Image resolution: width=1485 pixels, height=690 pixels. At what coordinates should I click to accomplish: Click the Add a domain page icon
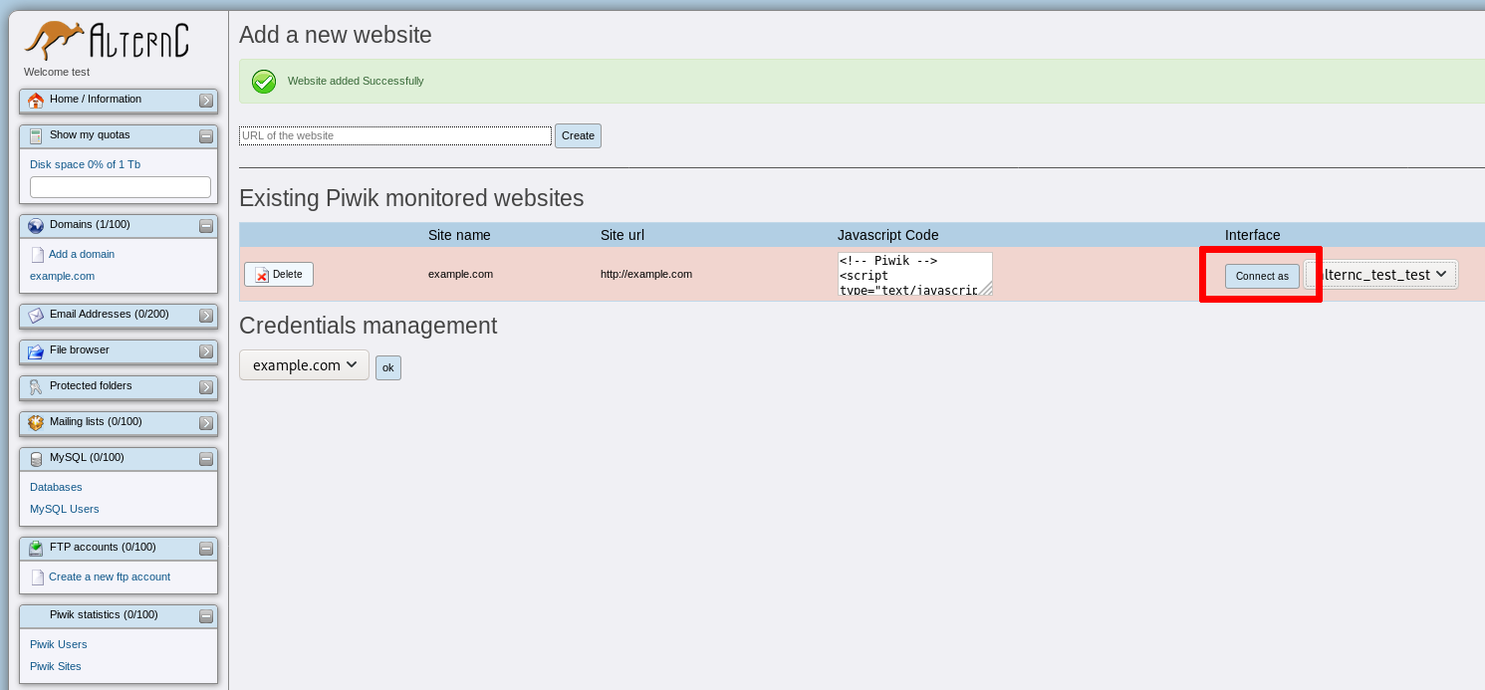tap(38, 255)
